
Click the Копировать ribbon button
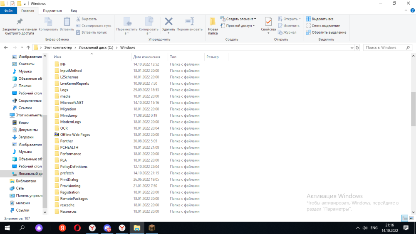click(x=48, y=24)
